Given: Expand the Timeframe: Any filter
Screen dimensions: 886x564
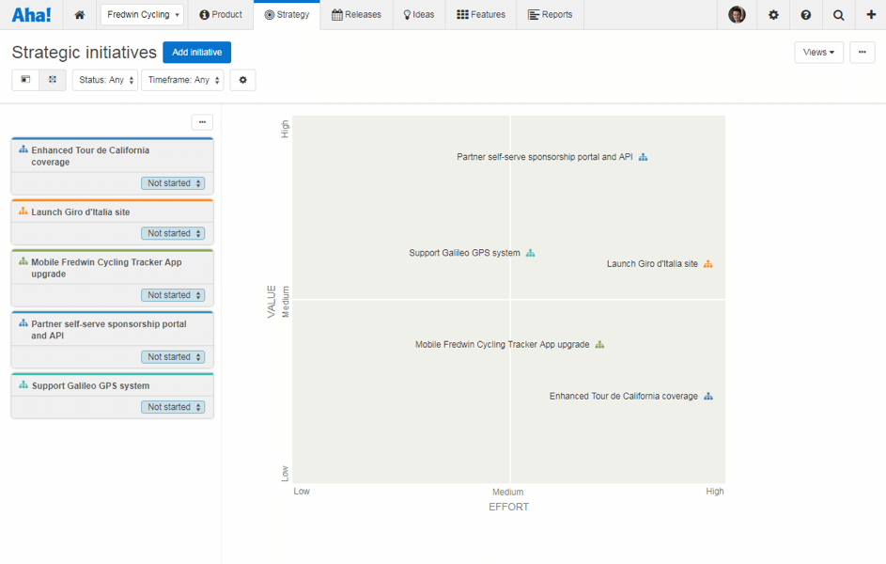Looking at the screenshot, I should click(x=182, y=80).
